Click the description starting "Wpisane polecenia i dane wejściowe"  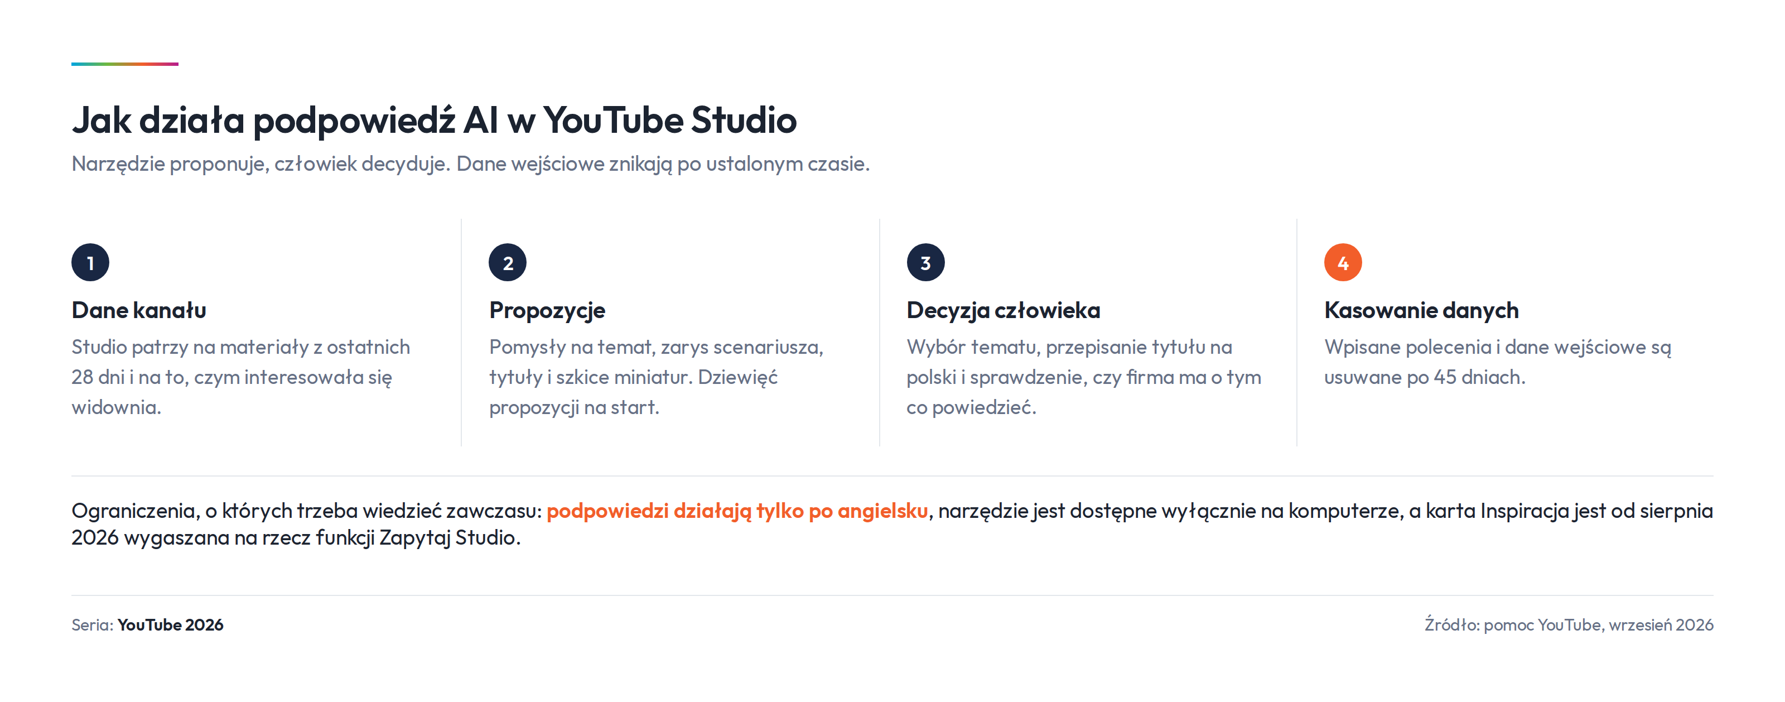(1497, 362)
